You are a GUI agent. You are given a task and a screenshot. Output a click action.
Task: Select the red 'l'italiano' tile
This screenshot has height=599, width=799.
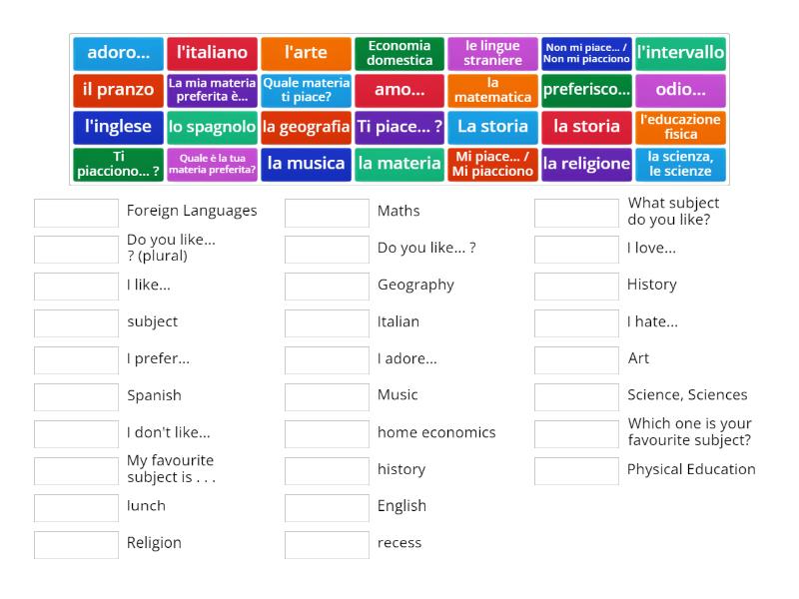coord(212,53)
